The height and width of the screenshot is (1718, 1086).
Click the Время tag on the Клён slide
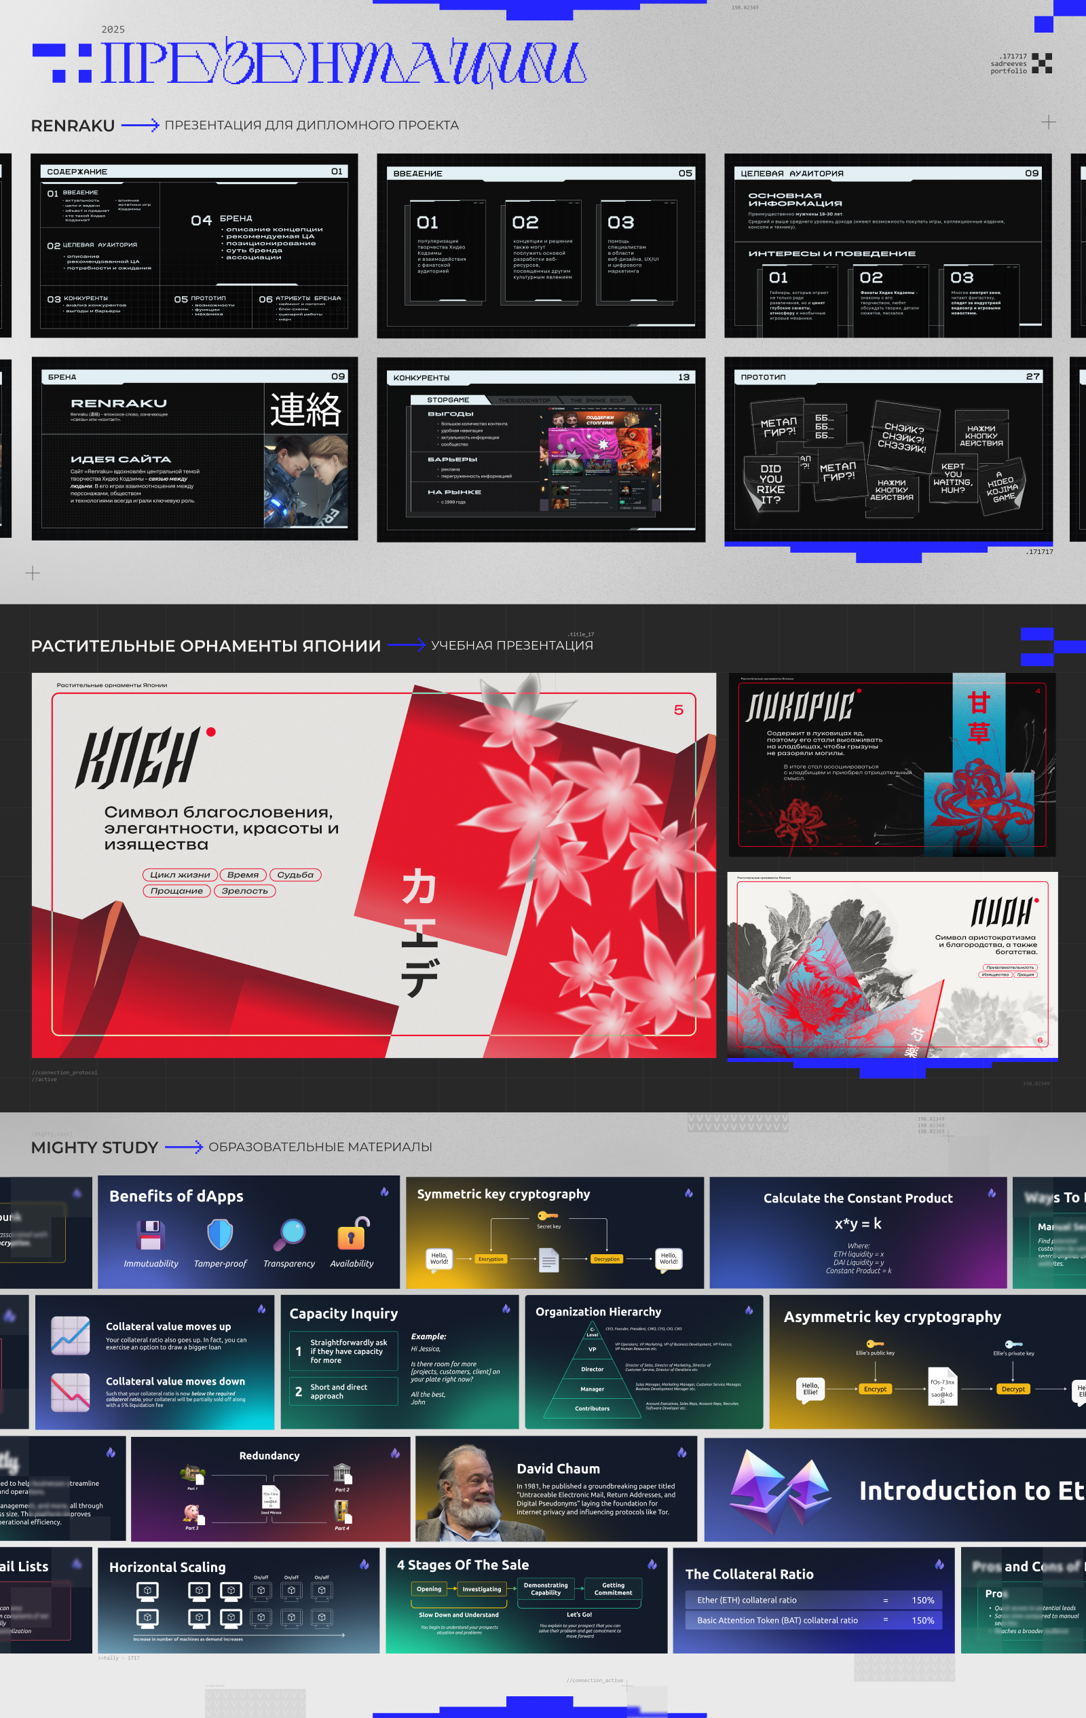[x=243, y=875]
